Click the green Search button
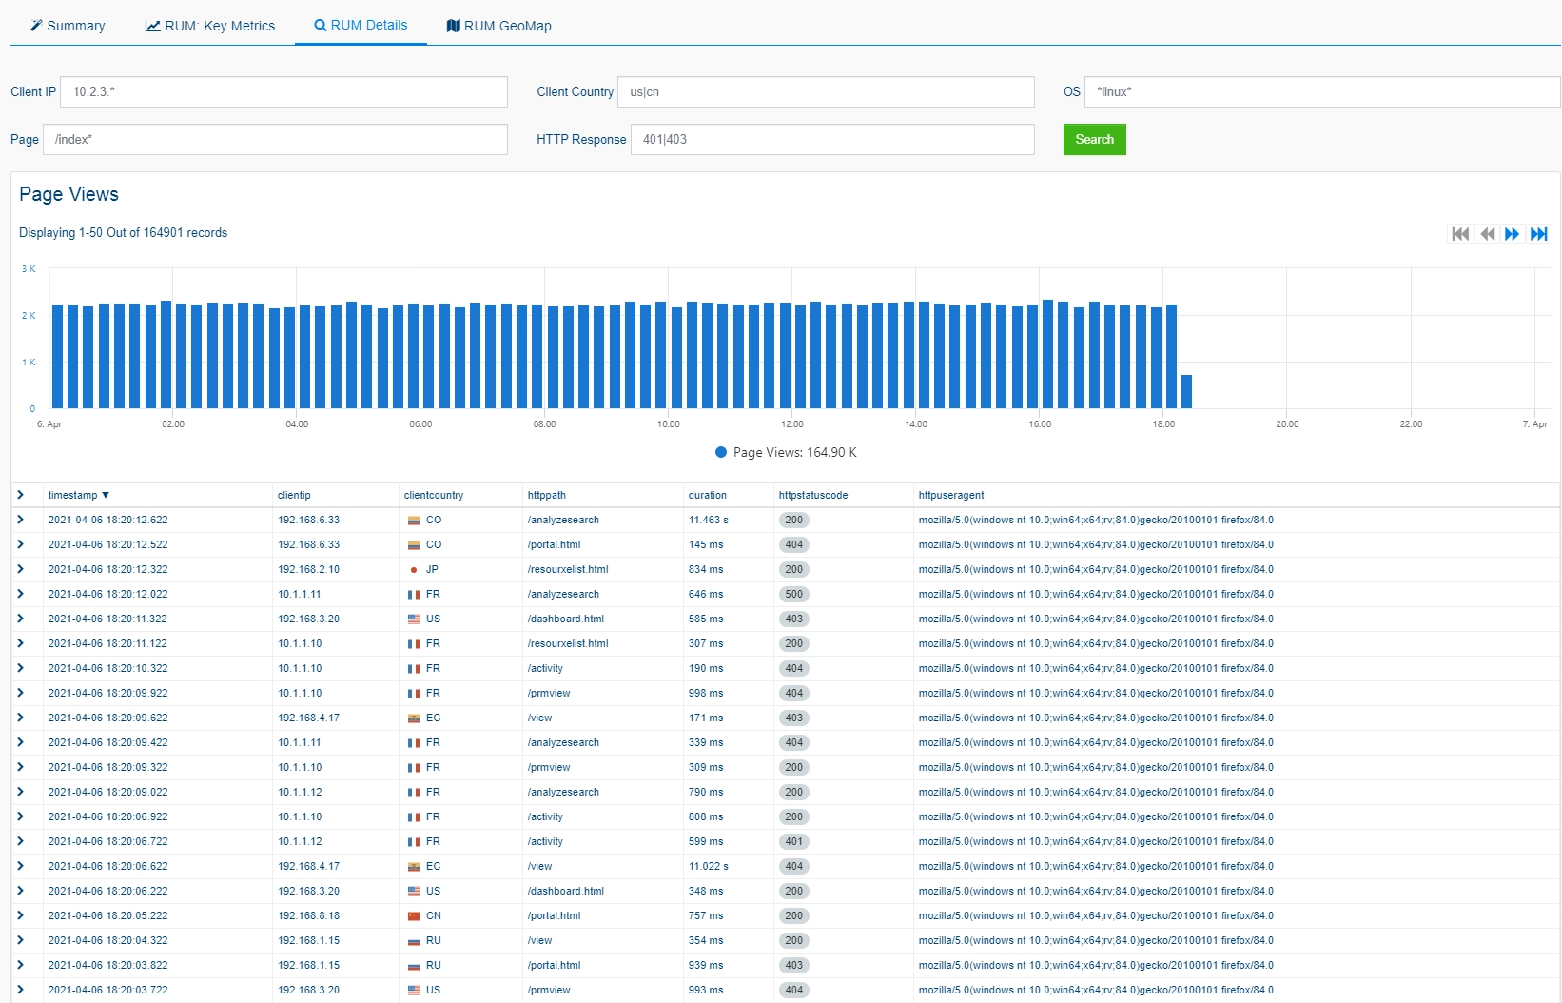Screen dimensions: 1562x1003 coord(1094,139)
